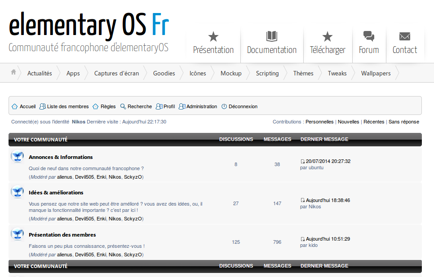Open the Thèmes category
The width and height of the screenshot is (434, 277).
pyautogui.click(x=303, y=73)
